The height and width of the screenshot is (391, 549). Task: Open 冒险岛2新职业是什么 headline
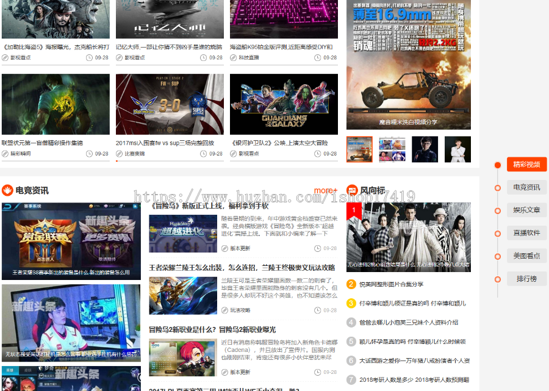(212, 329)
